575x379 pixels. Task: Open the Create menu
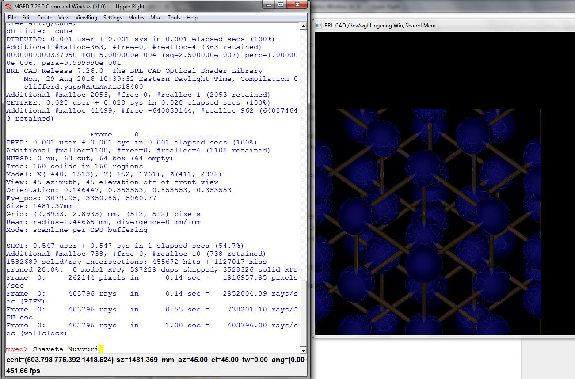point(45,18)
